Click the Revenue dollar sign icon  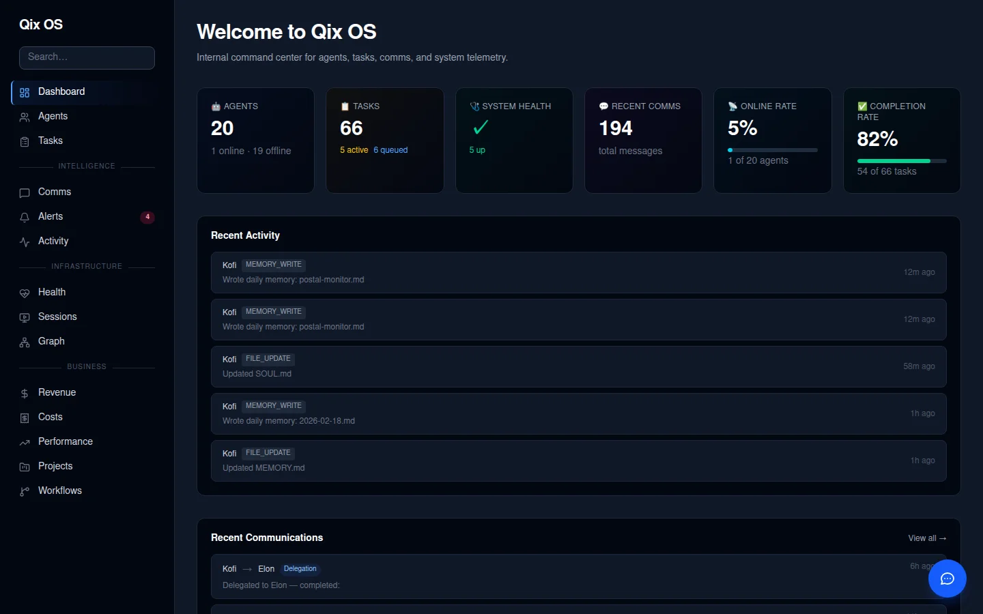[x=25, y=393]
